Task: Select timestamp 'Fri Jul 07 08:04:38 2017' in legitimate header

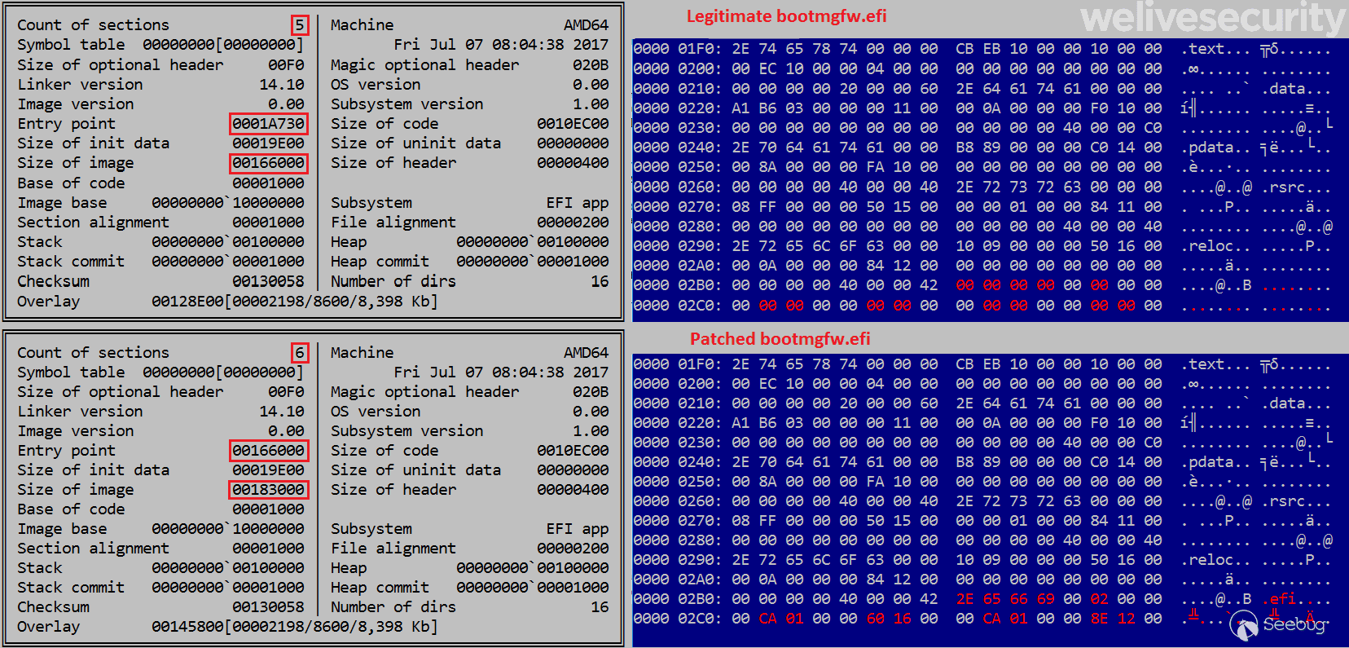Action: click(501, 45)
